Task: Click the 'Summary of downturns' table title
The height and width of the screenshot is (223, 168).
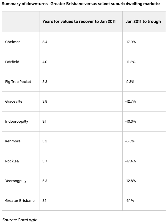Action: (x=81, y=4)
